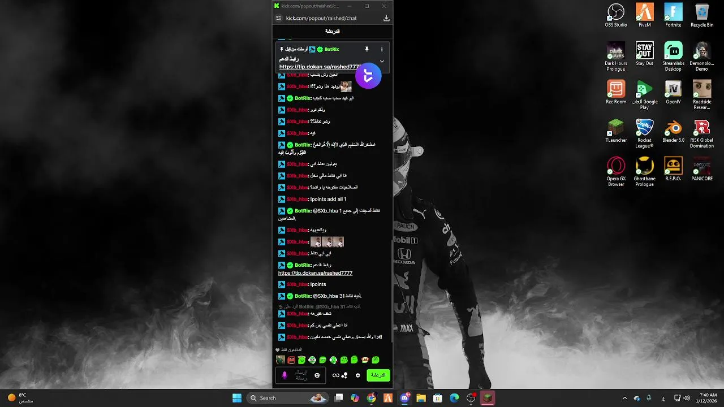
Task: Click the BotRix username in pinned message
Action: point(331,49)
